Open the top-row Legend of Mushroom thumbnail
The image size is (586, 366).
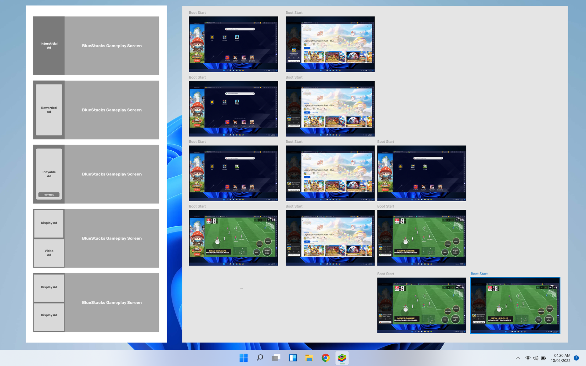coord(330,44)
